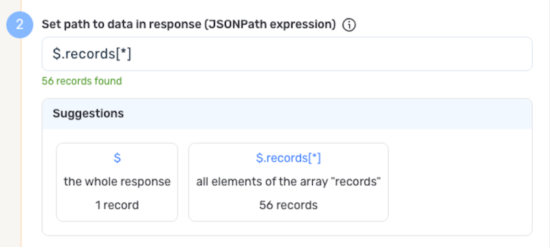Click the "1 record" count text
The width and height of the screenshot is (550, 247).
tap(117, 205)
